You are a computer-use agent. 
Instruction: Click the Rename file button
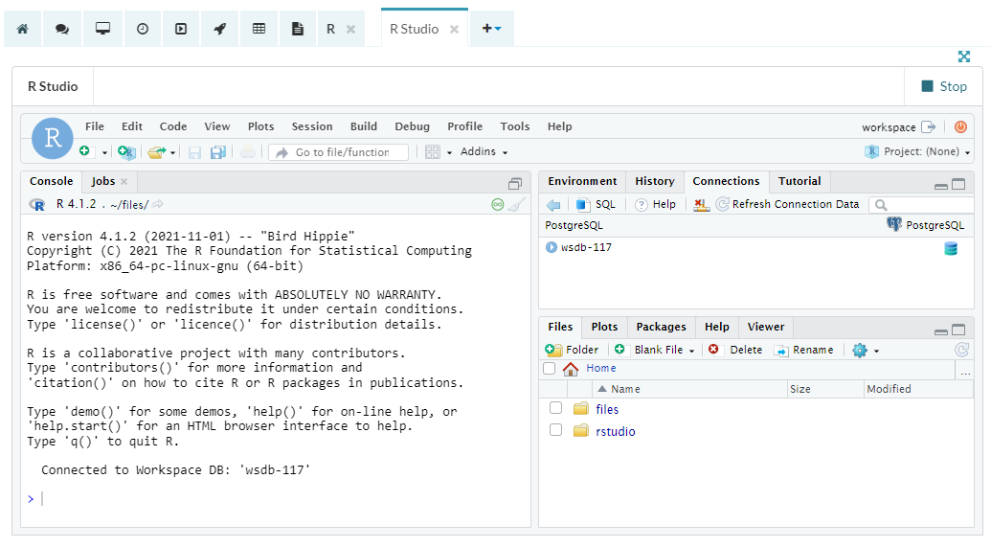[804, 350]
